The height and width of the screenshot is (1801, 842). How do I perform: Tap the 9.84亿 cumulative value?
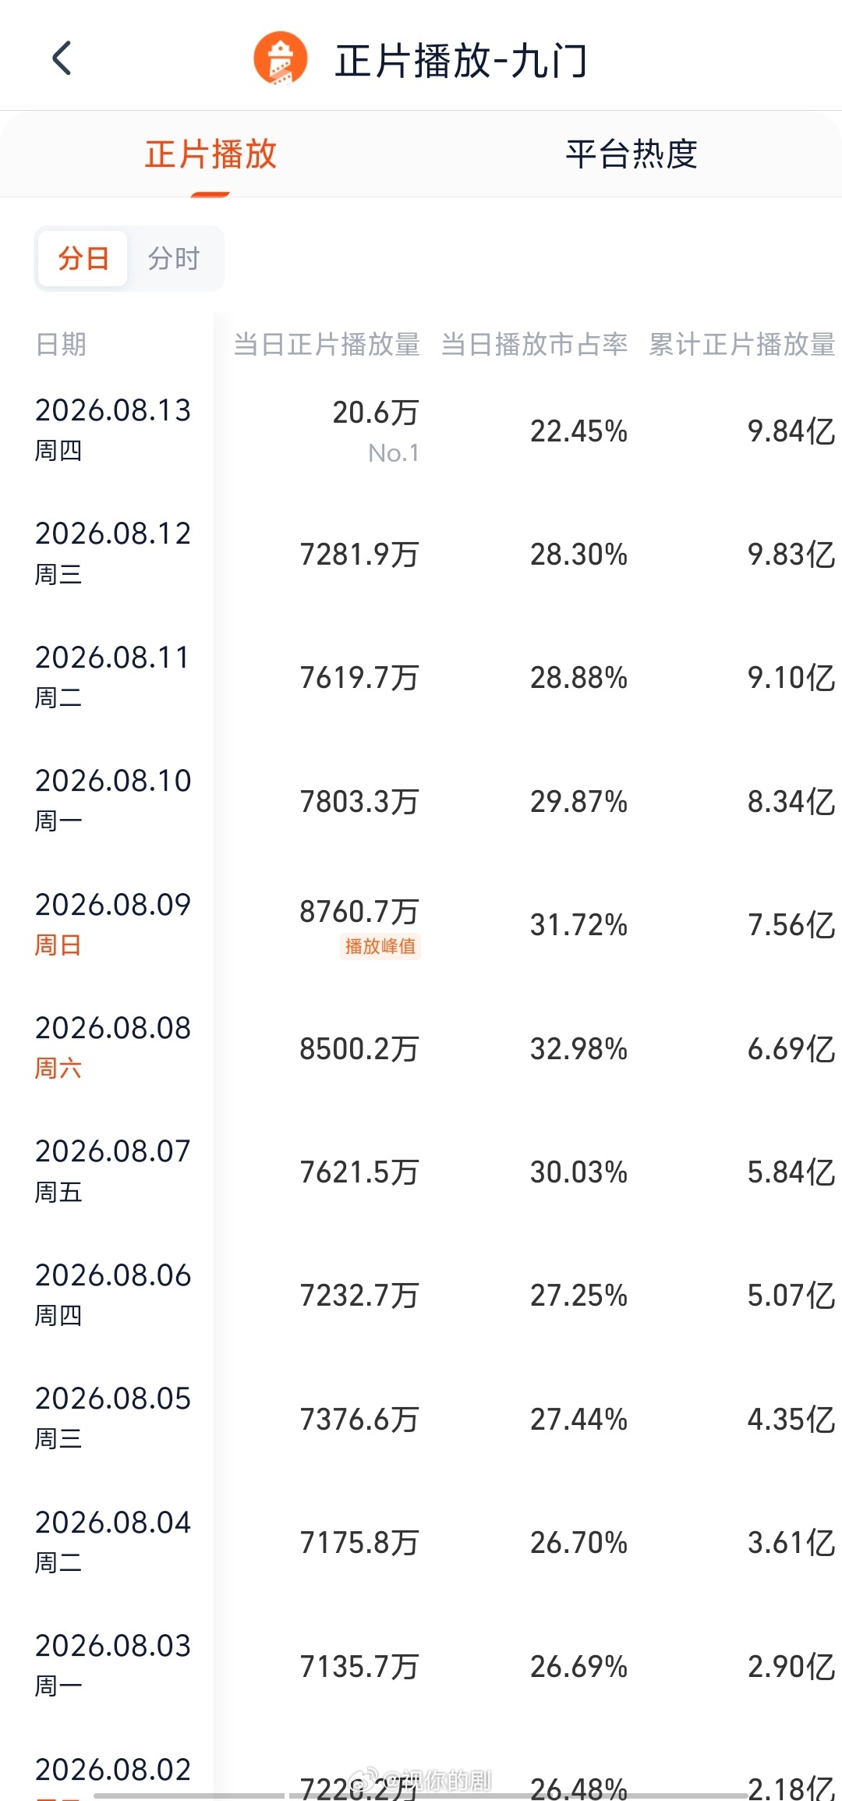tap(791, 431)
